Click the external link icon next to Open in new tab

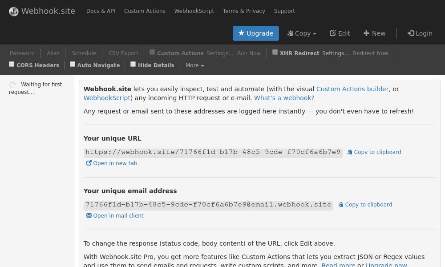(x=89, y=163)
